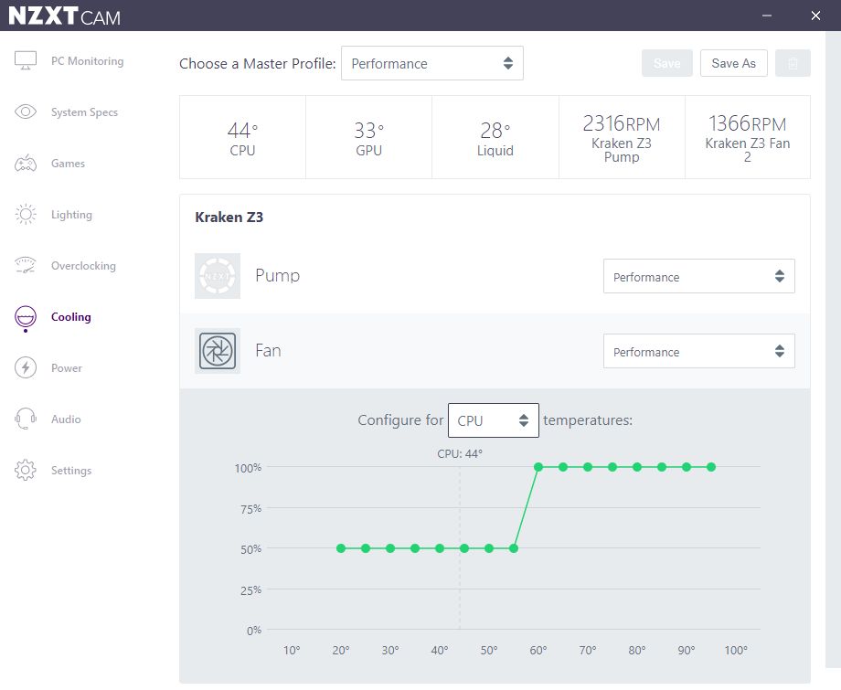The height and width of the screenshot is (690, 841).
Task: Open the Master Profile dropdown
Action: point(432,63)
